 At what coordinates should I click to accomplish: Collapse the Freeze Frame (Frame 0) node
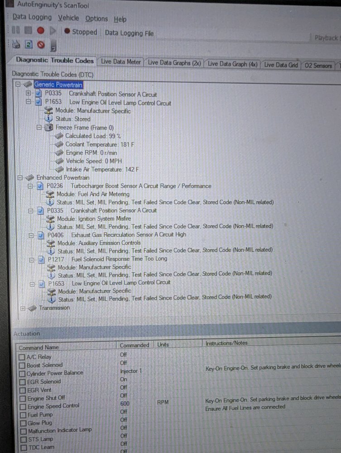click(39, 127)
